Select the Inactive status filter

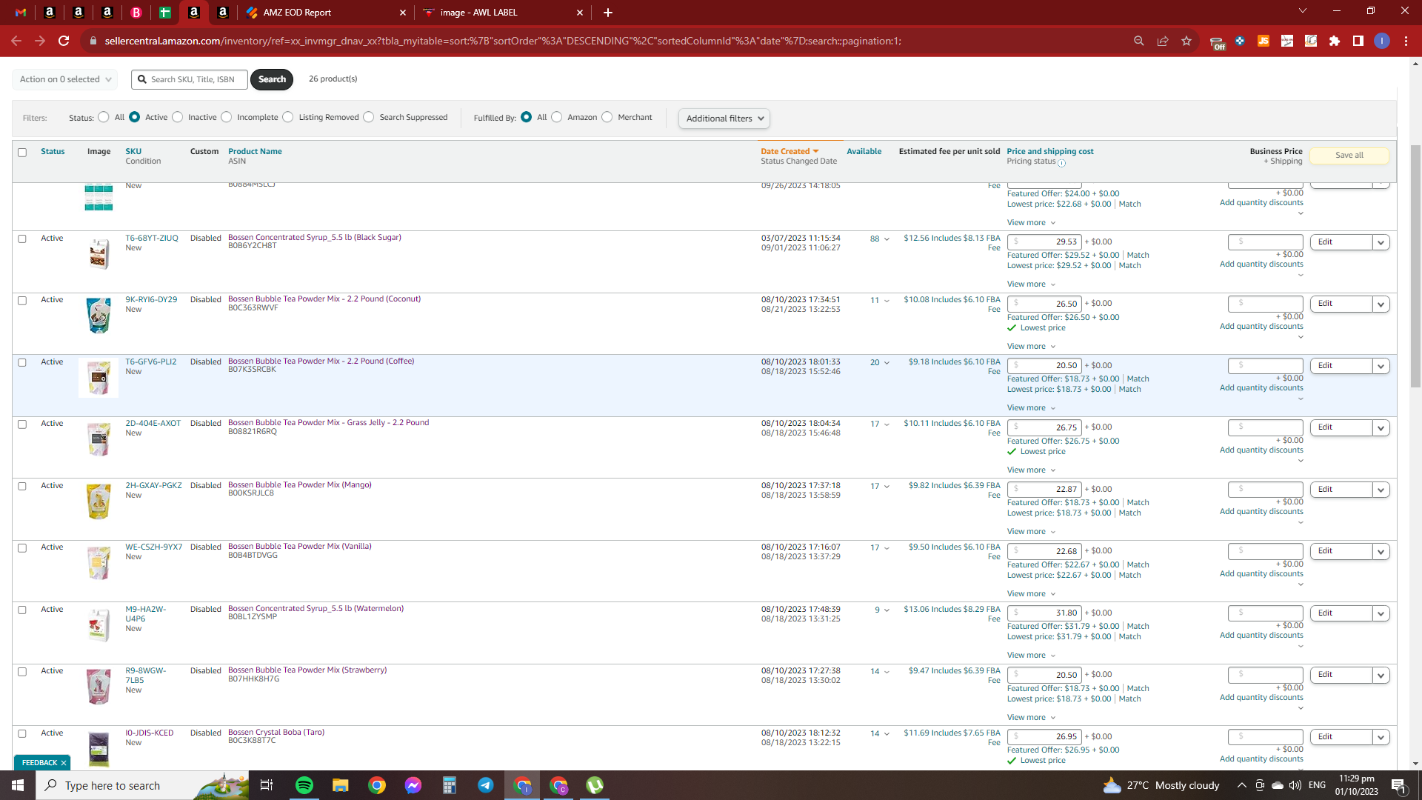(x=178, y=117)
